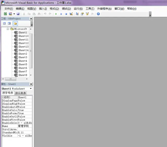Click the ScrollArea property value field

(x=25, y=129)
